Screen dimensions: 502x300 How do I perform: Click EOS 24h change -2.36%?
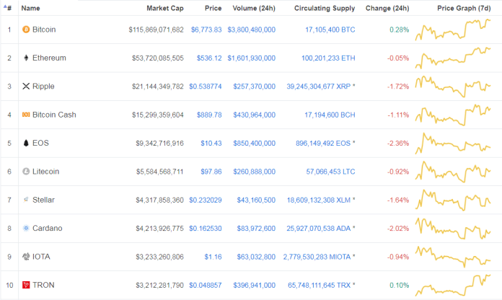tap(398, 143)
